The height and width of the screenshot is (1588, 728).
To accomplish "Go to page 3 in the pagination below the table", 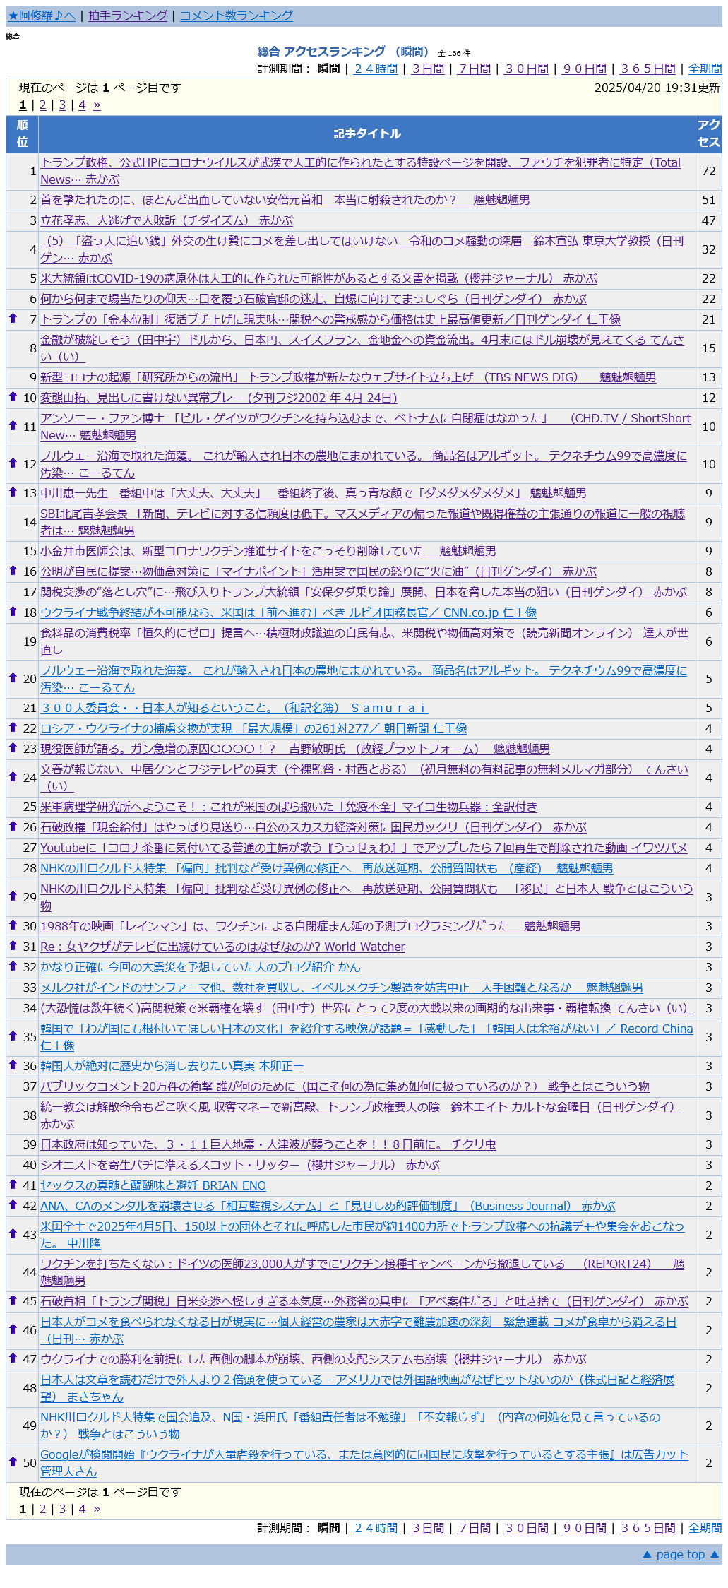I will (62, 1509).
